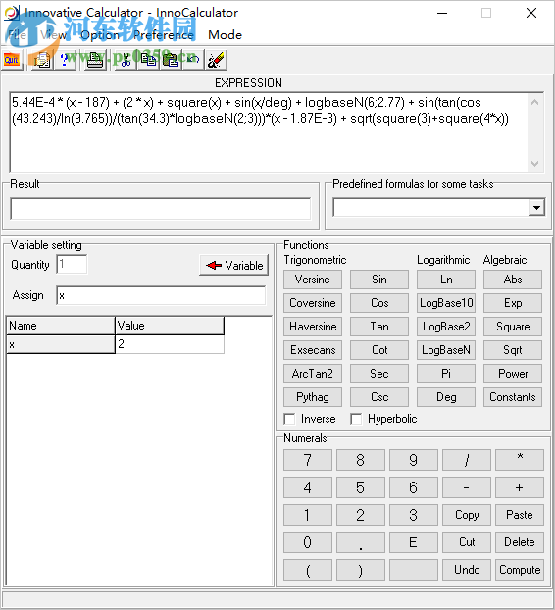The width and height of the screenshot is (555, 610).
Task: Insert the Csc function
Action: coord(379,397)
